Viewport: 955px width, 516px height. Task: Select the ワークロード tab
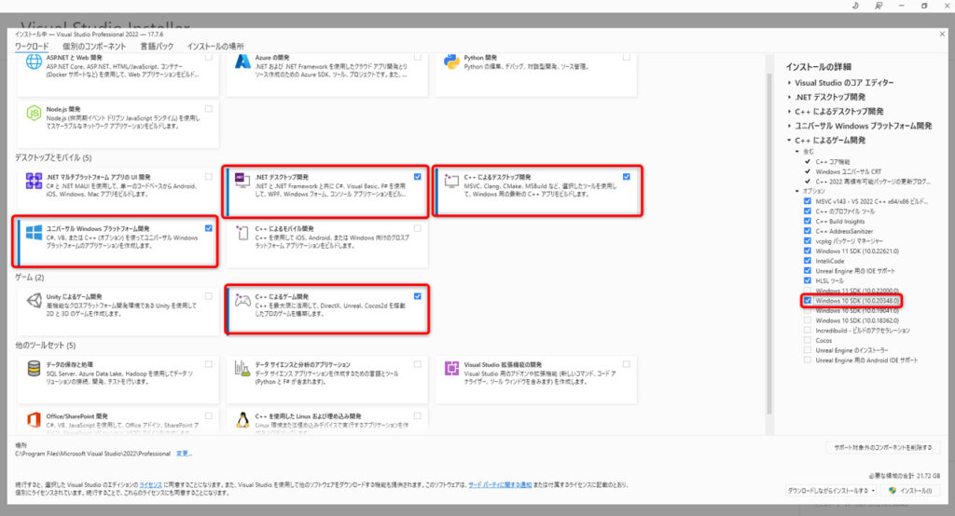32,47
